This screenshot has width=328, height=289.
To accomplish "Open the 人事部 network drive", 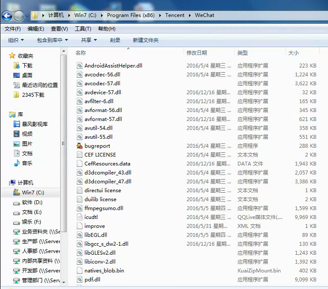I will pos(41,251).
